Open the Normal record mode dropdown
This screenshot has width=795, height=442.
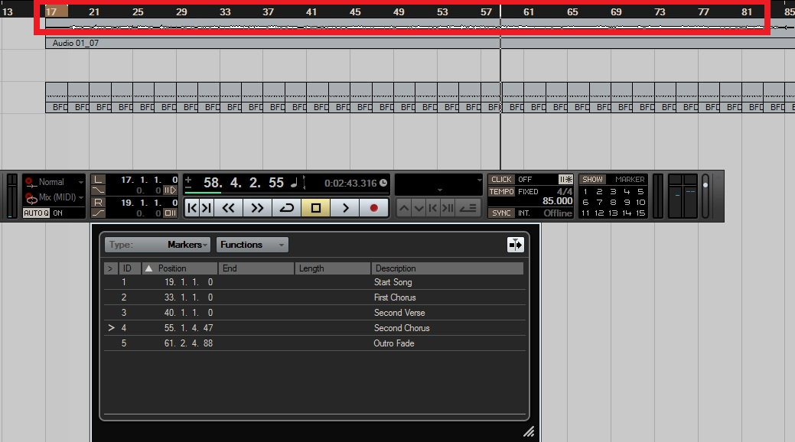coord(55,182)
